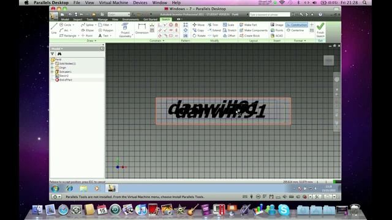
Task: Click the Split tool
Action: (213, 35)
